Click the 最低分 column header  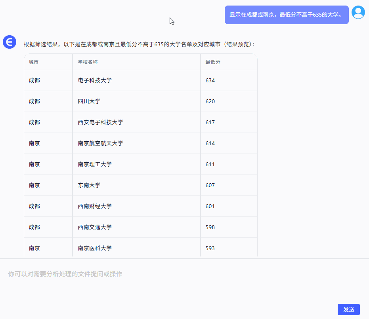click(229, 62)
